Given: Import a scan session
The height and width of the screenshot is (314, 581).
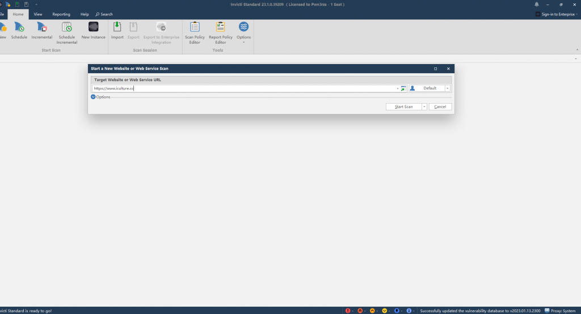Looking at the screenshot, I should click(x=117, y=31).
